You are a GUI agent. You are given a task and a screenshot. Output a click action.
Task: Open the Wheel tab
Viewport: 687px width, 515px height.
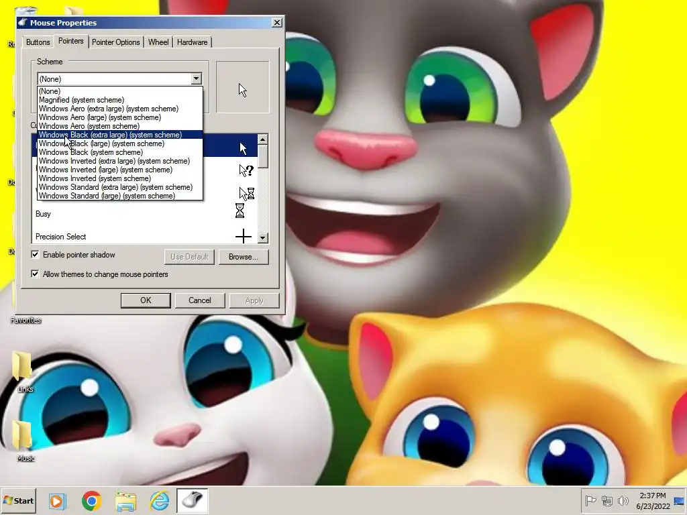click(x=158, y=42)
